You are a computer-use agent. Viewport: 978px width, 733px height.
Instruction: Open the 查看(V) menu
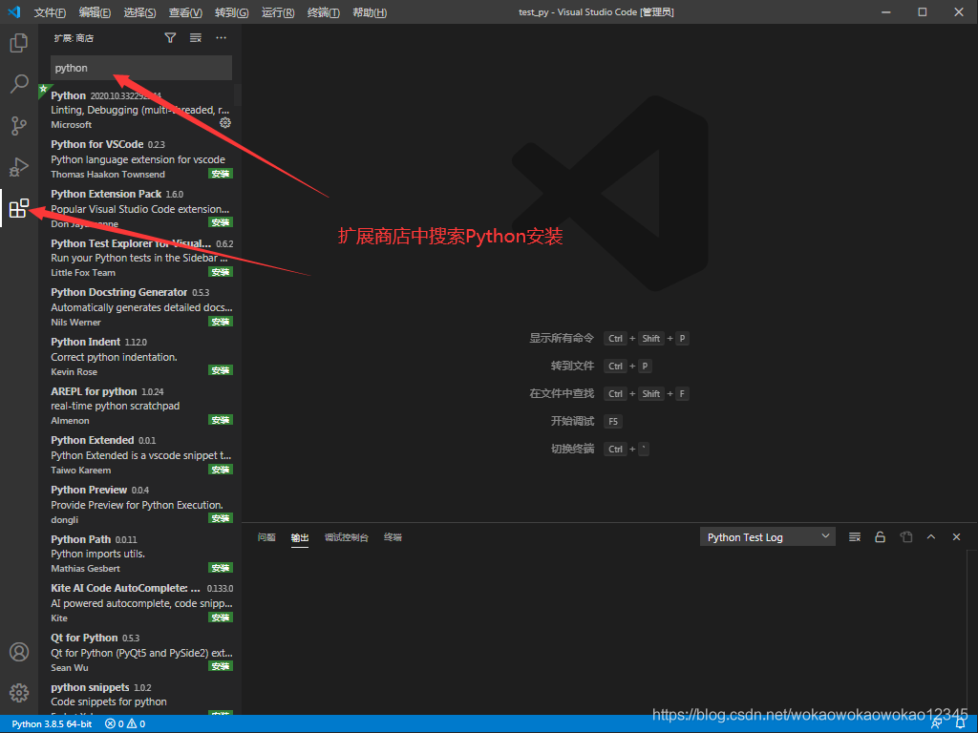pos(185,12)
